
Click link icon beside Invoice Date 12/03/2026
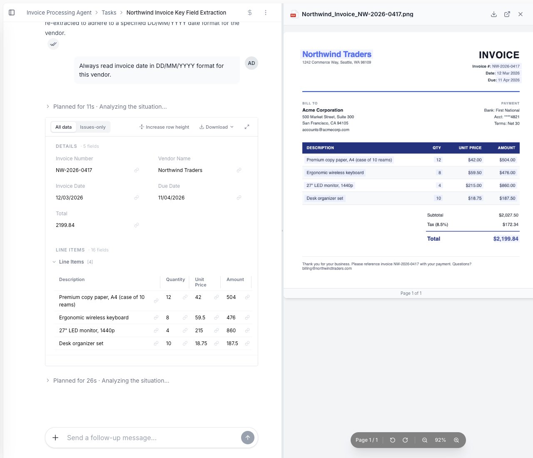pos(136,198)
